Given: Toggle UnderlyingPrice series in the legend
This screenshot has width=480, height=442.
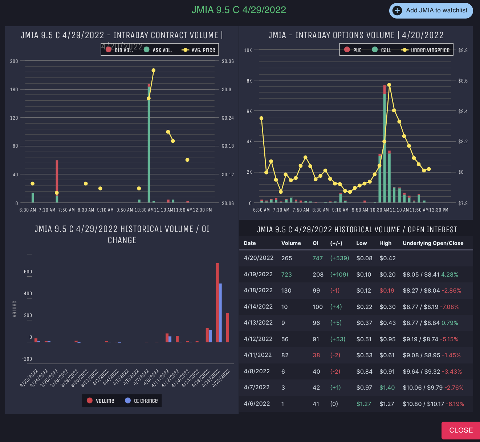Looking at the screenshot, I should pos(425,50).
